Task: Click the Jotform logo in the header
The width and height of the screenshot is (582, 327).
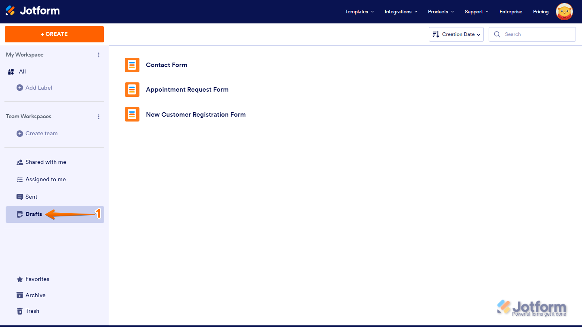Action: pyautogui.click(x=32, y=11)
